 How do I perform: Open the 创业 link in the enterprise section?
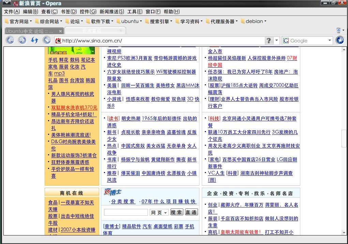(x=213, y=205)
